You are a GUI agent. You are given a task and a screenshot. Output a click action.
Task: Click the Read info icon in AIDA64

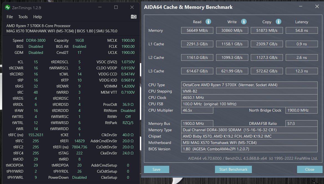tap(208, 22)
